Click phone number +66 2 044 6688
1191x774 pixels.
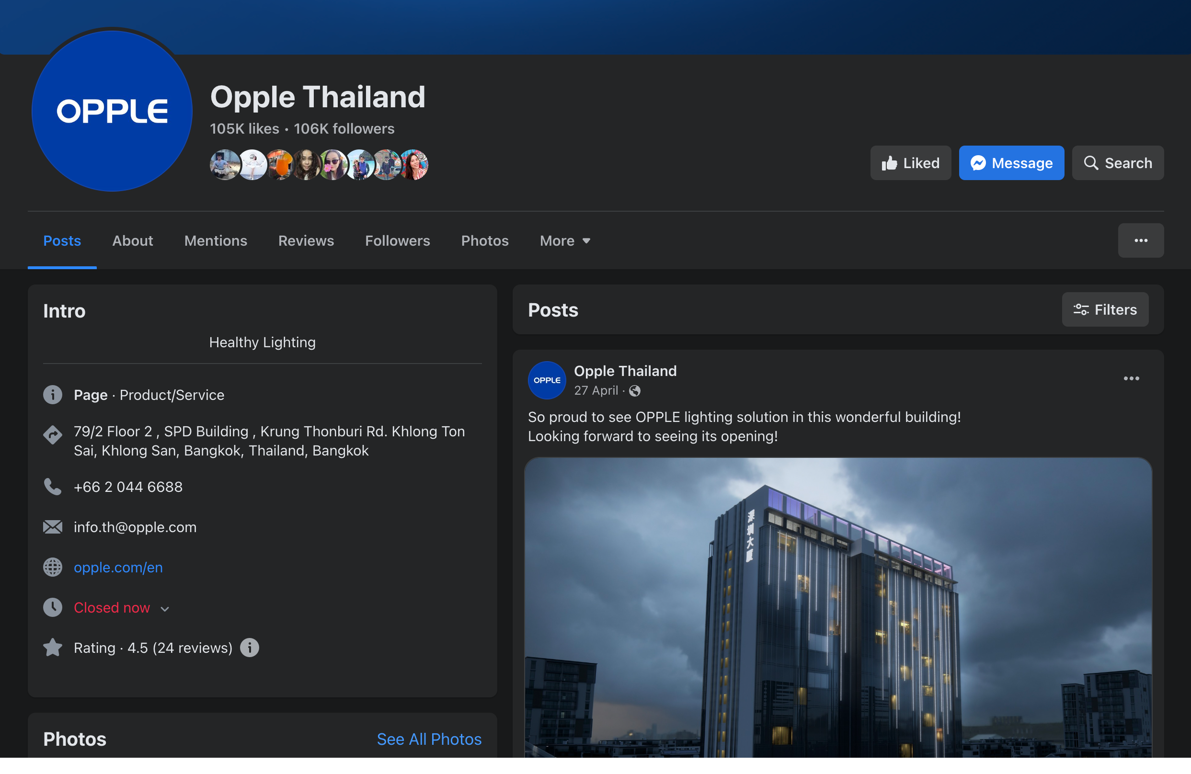[128, 487]
